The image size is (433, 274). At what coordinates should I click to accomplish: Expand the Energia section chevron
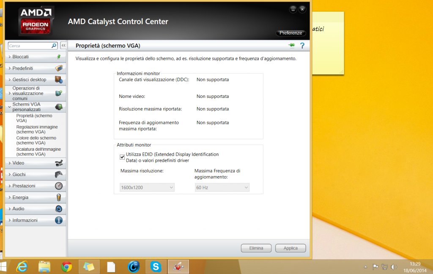[x=10, y=197]
